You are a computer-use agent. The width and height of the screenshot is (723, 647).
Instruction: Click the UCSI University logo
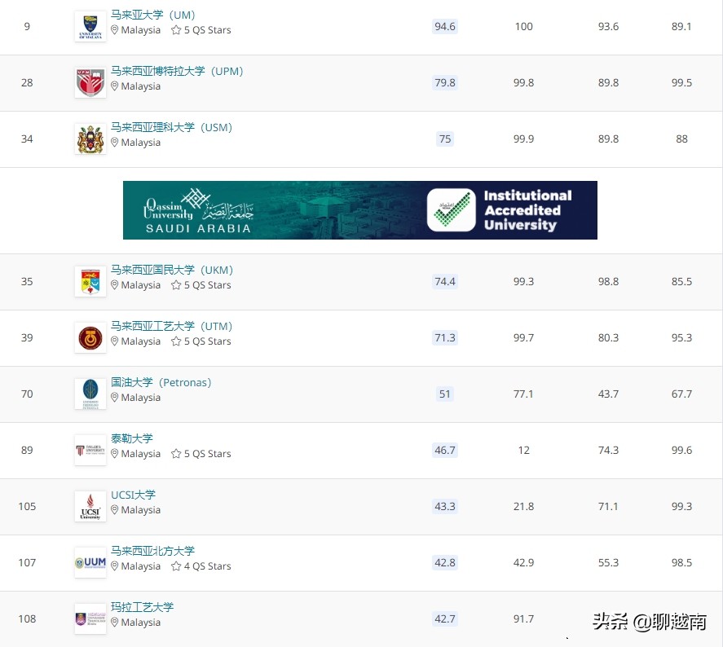(90, 506)
